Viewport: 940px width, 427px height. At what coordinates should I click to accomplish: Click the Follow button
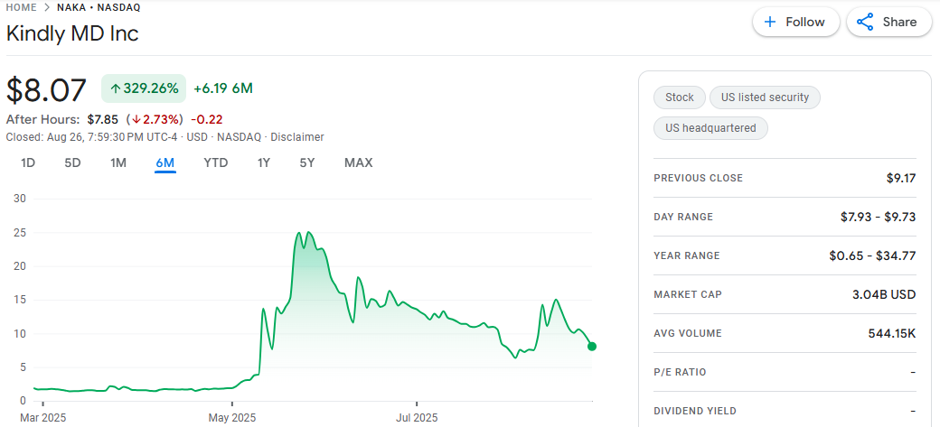pyautogui.click(x=796, y=23)
